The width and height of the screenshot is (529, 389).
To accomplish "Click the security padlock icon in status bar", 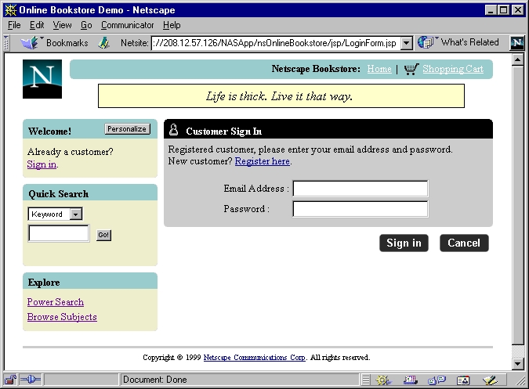I will [x=10, y=380].
